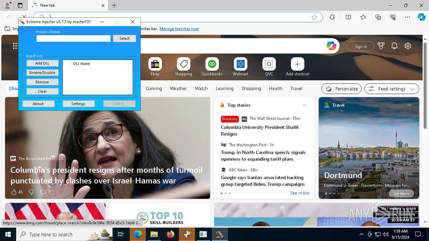Open notifications bell
Screen dimensions: 429x241
[394, 46]
